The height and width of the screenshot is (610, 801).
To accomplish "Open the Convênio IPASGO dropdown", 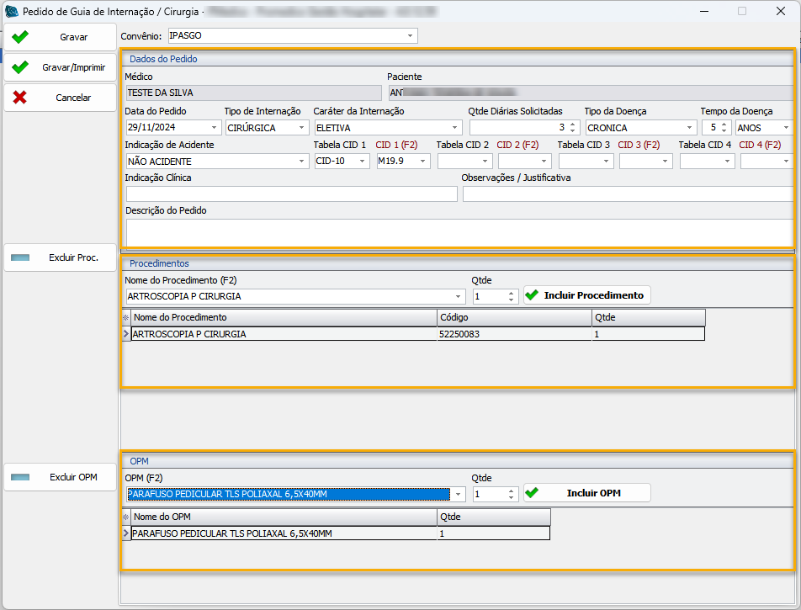I will 410,36.
